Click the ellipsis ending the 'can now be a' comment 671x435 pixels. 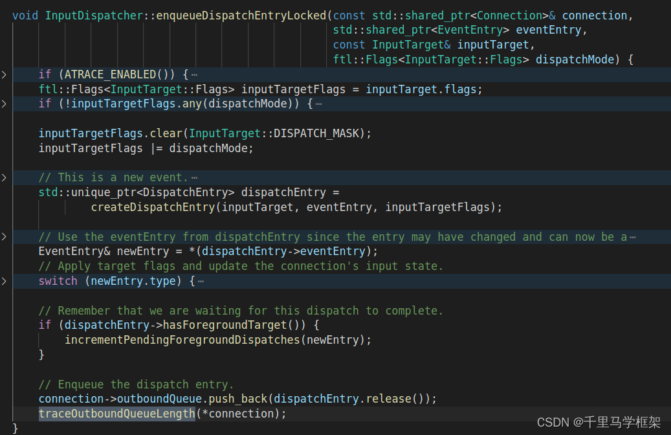[633, 237]
